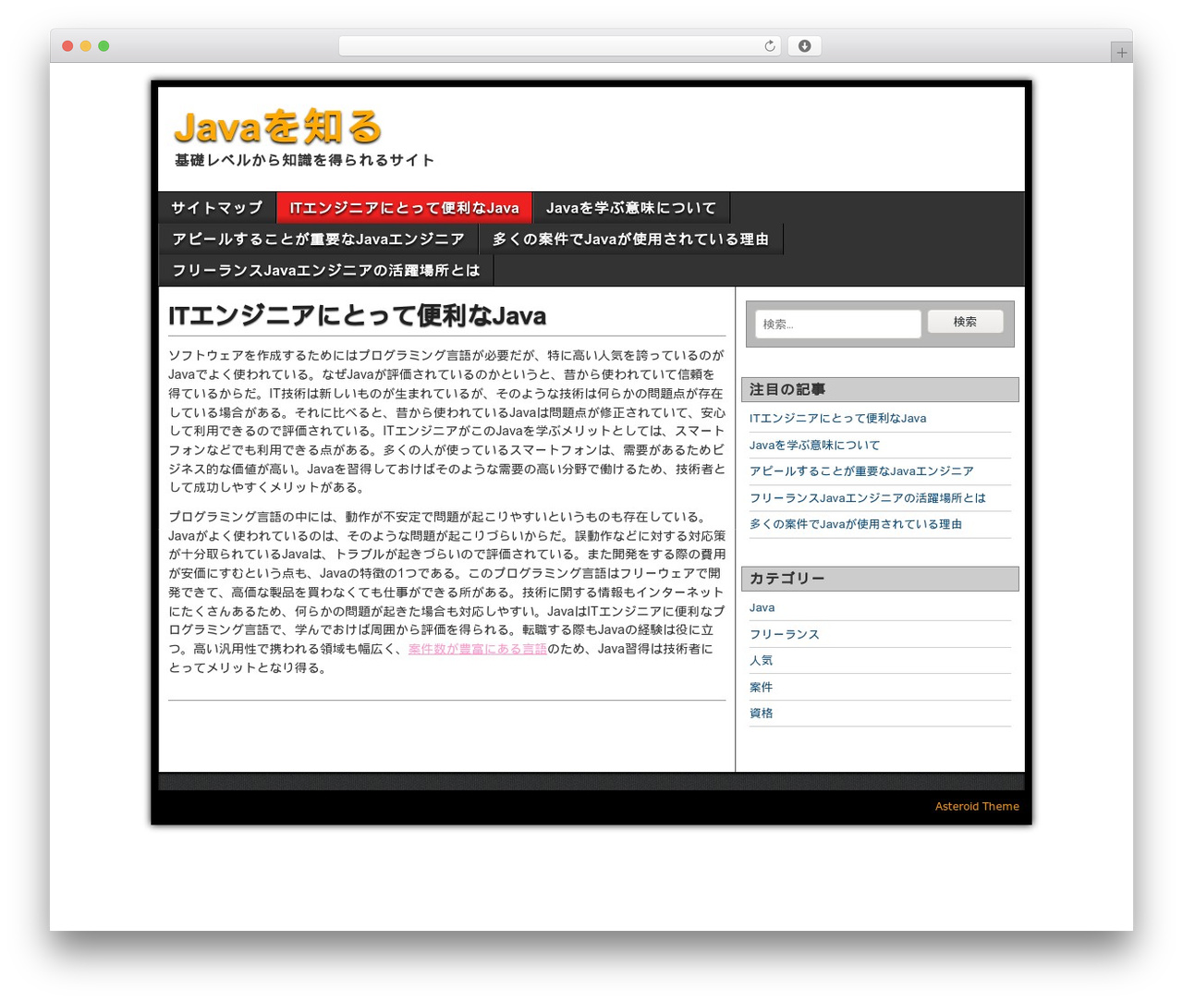This screenshot has height=1002, width=1183.
Task: Click the 検索 search input field
Action: point(837,324)
